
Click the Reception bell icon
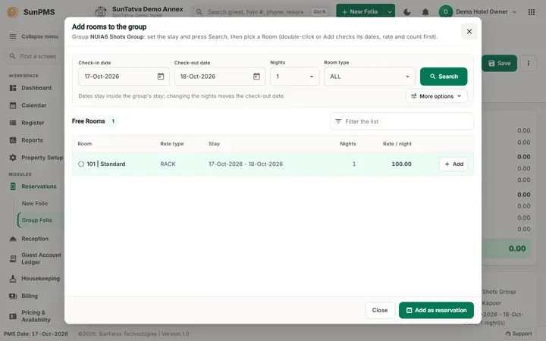click(13, 239)
